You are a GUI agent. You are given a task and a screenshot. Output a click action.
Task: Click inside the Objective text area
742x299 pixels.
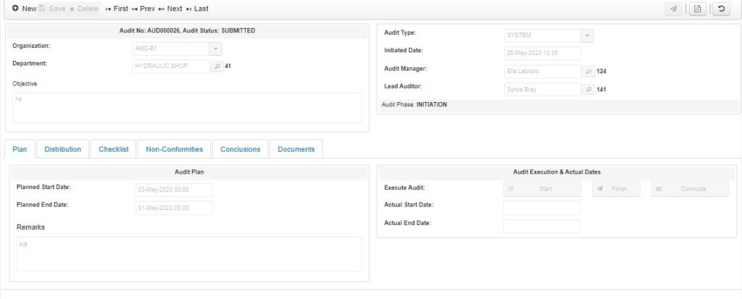point(187,108)
